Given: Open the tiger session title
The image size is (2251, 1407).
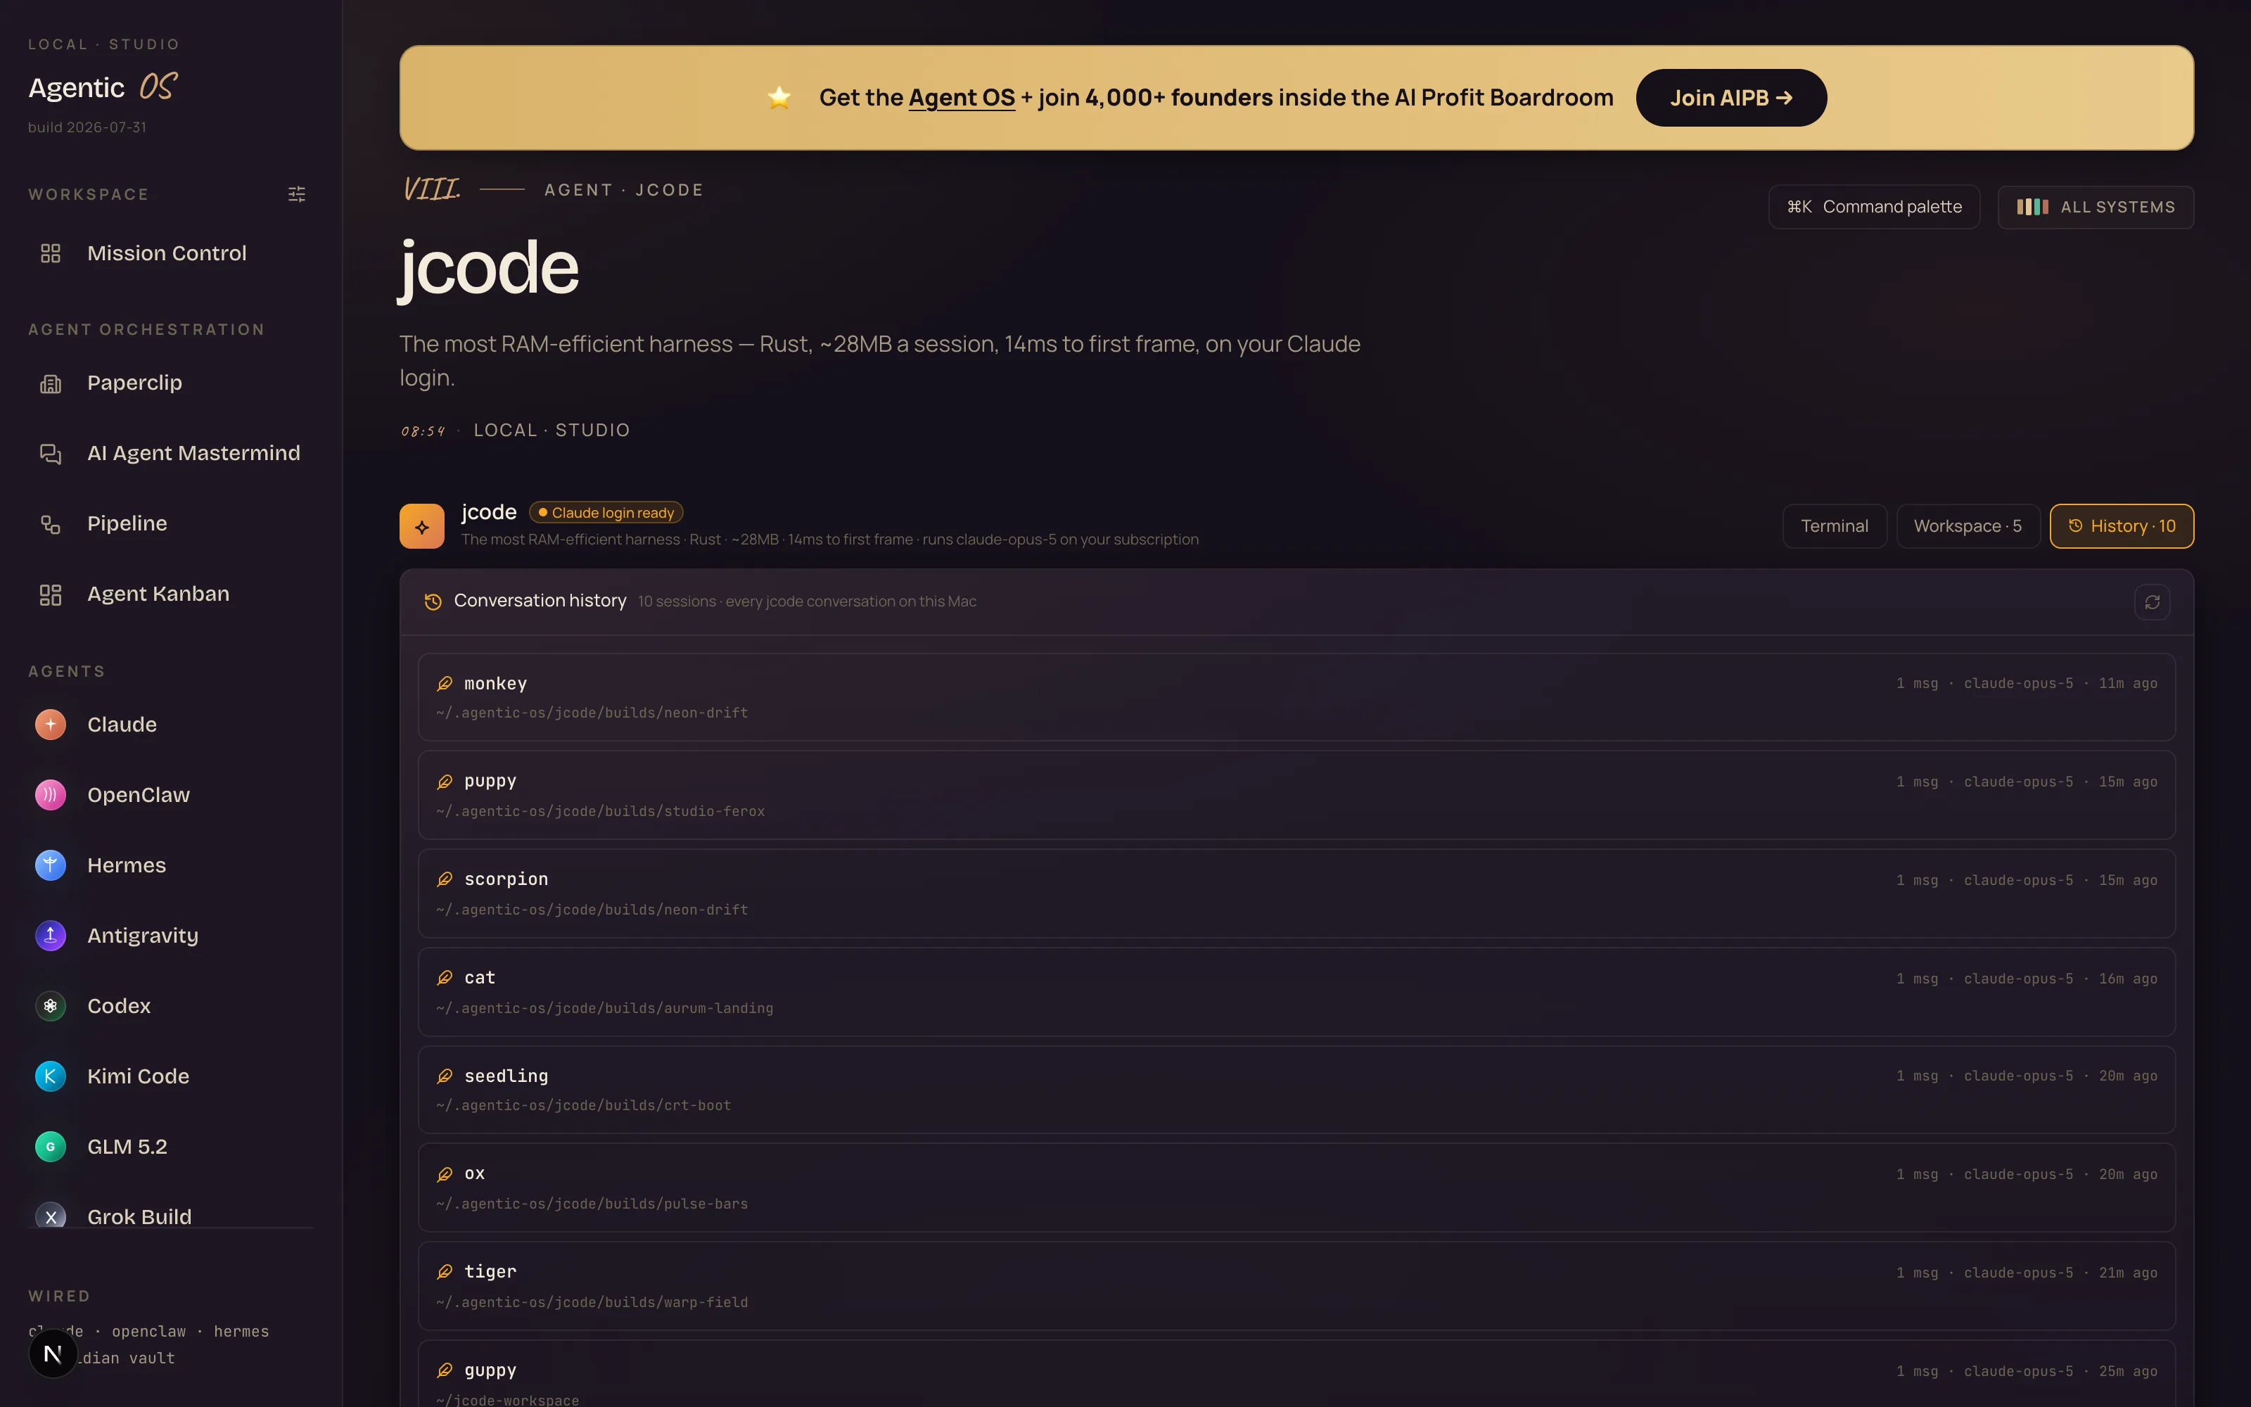Looking at the screenshot, I should click(x=490, y=1272).
